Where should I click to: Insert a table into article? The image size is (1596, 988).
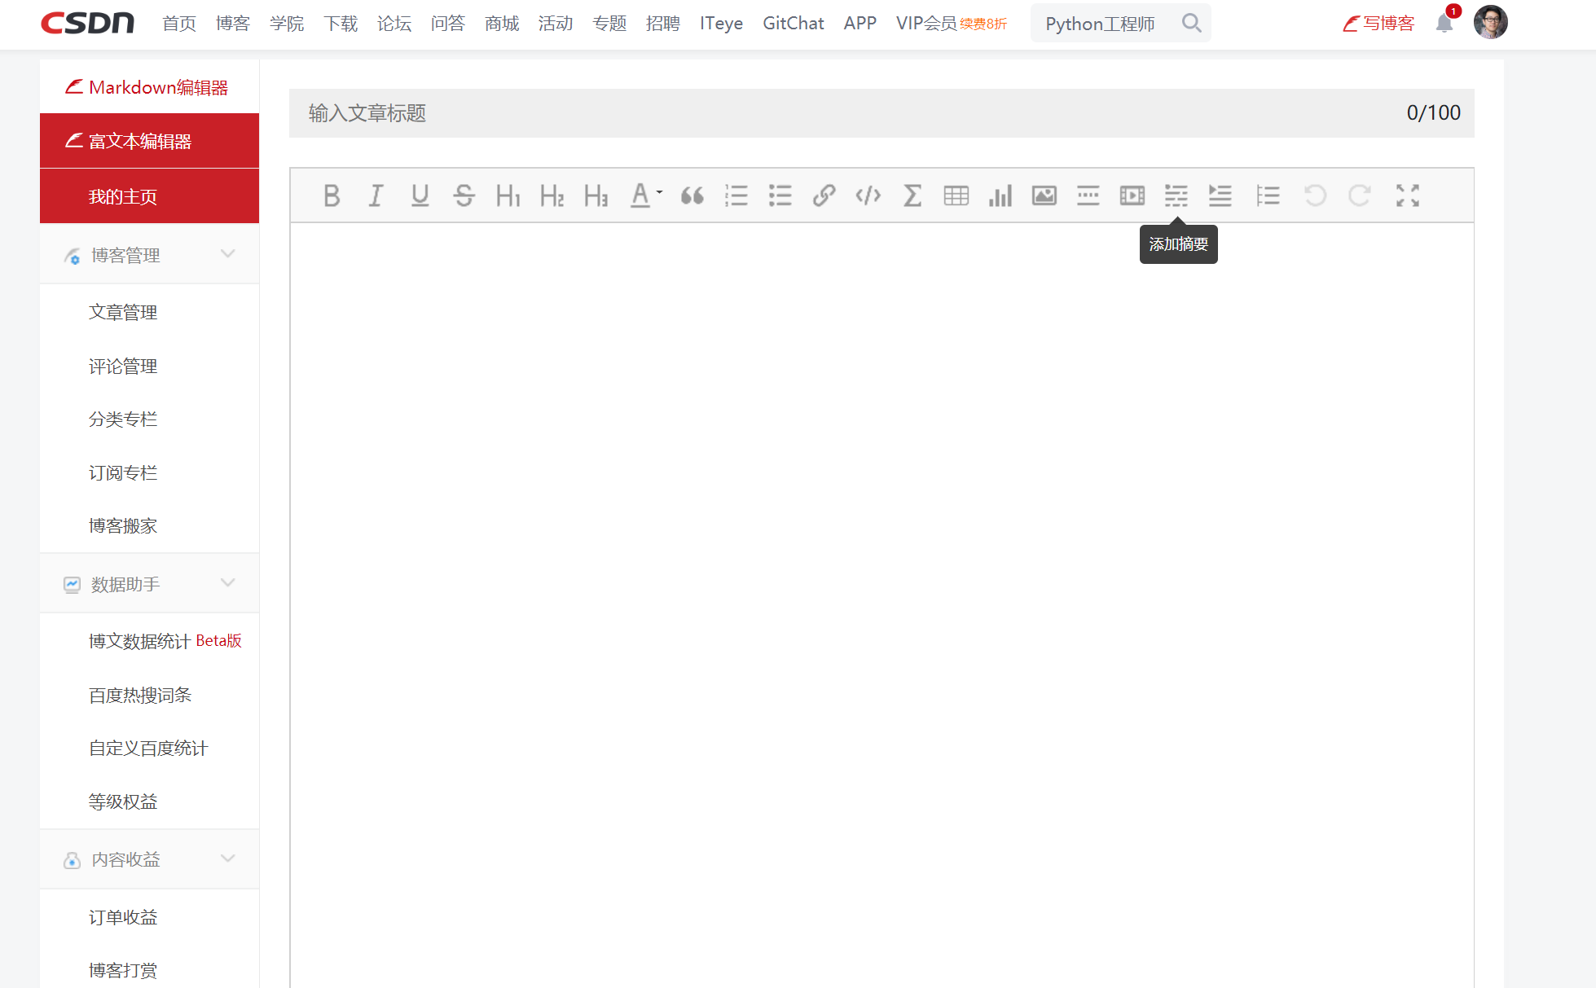[x=956, y=195]
